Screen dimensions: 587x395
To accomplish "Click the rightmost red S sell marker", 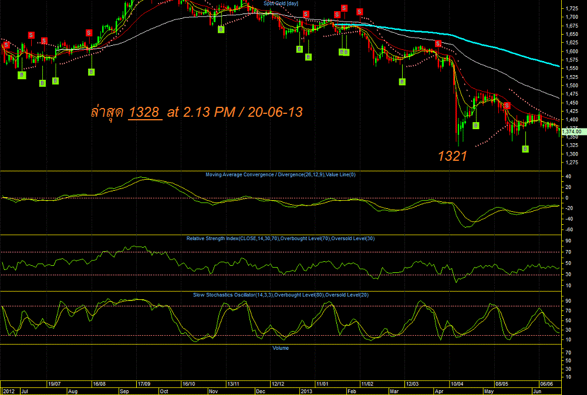I will [x=507, y=106].
